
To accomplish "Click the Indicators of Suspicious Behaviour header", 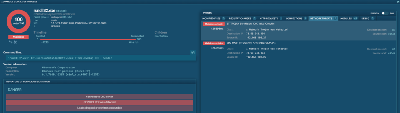I will pyautogui.click(x=100, y=82).
